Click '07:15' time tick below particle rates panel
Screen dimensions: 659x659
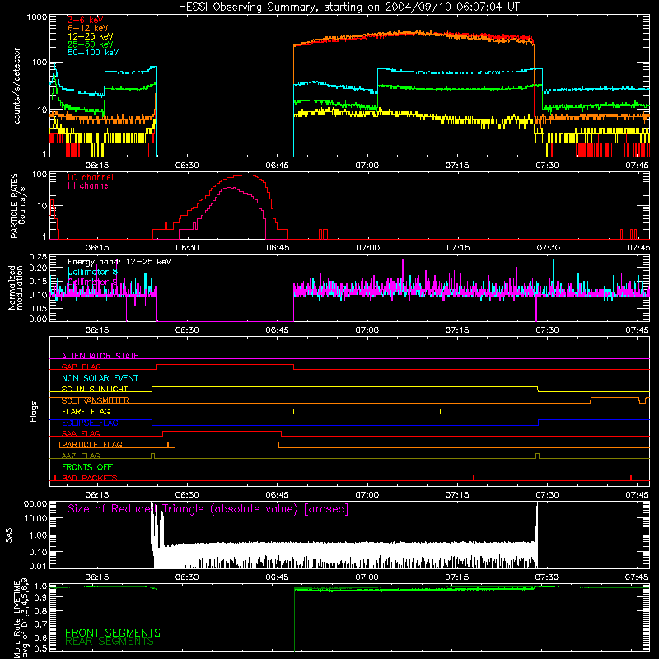click(x=458, y=248)
